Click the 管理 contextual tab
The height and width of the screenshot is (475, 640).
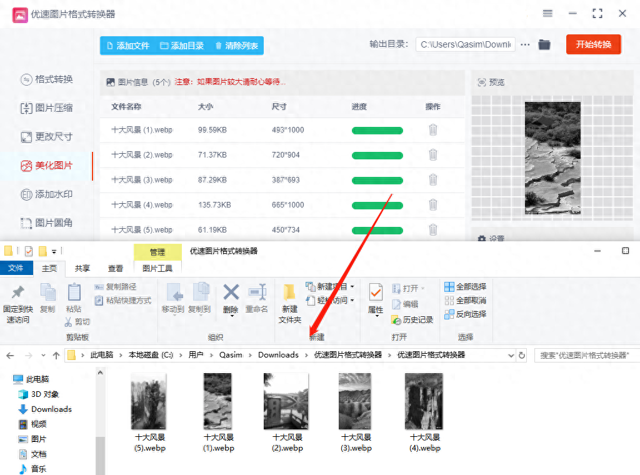click(157, 252)
